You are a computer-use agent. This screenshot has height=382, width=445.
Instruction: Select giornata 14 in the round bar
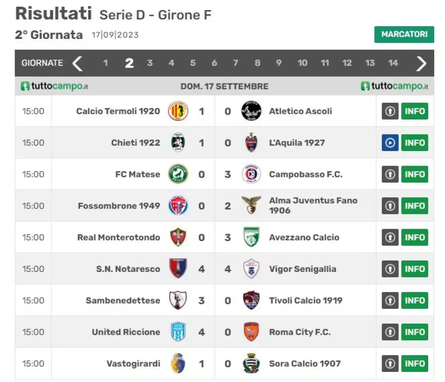(393, 63)
